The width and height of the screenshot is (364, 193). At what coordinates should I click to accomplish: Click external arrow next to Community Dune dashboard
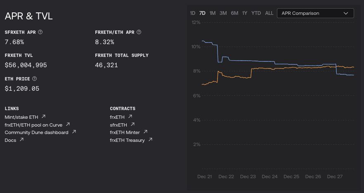[74, 132]
